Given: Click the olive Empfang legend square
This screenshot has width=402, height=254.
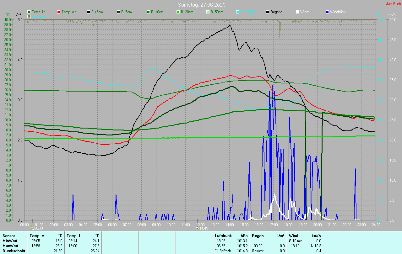Looking at the screenshot, I should pos(29,16).
